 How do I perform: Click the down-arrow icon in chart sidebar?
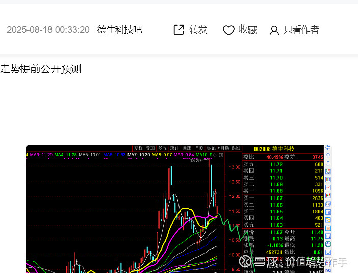click(328, 164)
